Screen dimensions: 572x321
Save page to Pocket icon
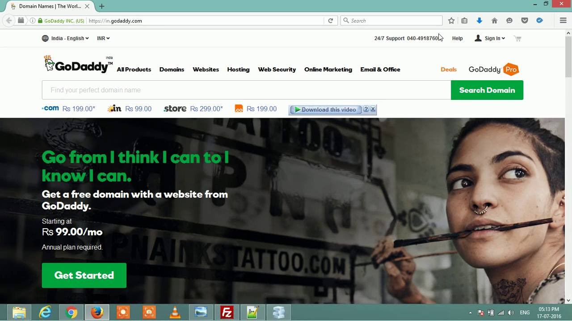click(525, 21)
